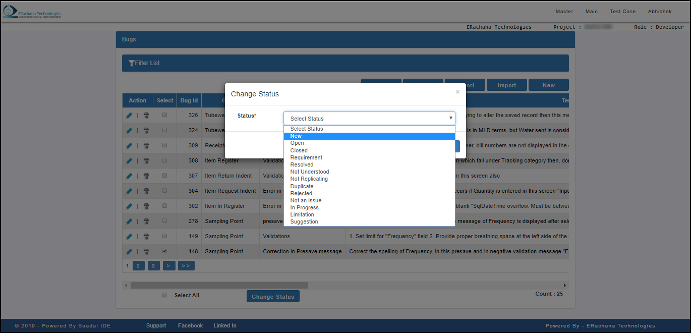Click the Import button

click(507, 85)
